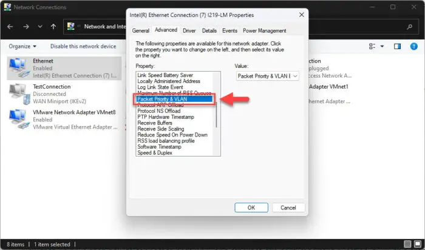Open the recent locations chevron in Network Connections
The image size is (425, 250).
click(40, 27)
